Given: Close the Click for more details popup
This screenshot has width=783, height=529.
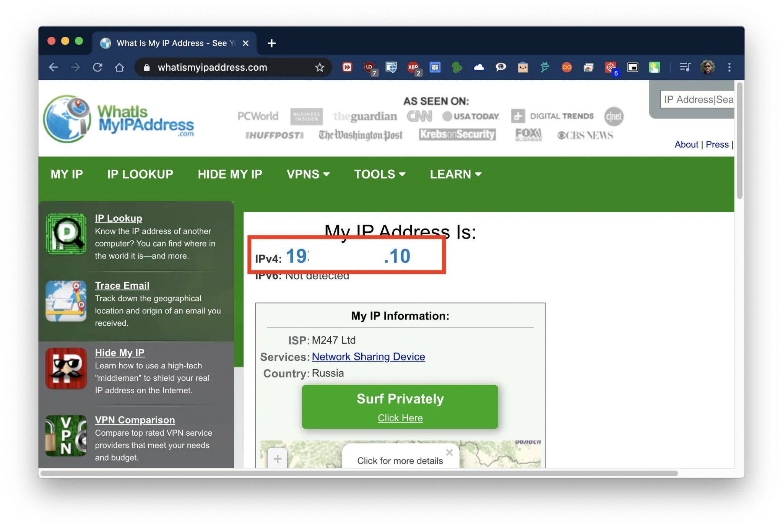Looking at the screenshot, I should click(x=449, y=453).
